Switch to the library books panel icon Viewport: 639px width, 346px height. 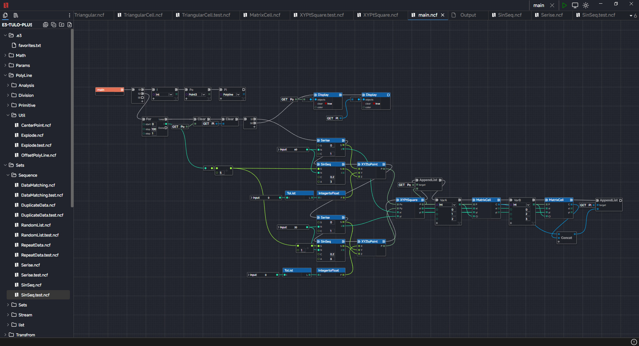pyautogui.click(x=16, y=15)
